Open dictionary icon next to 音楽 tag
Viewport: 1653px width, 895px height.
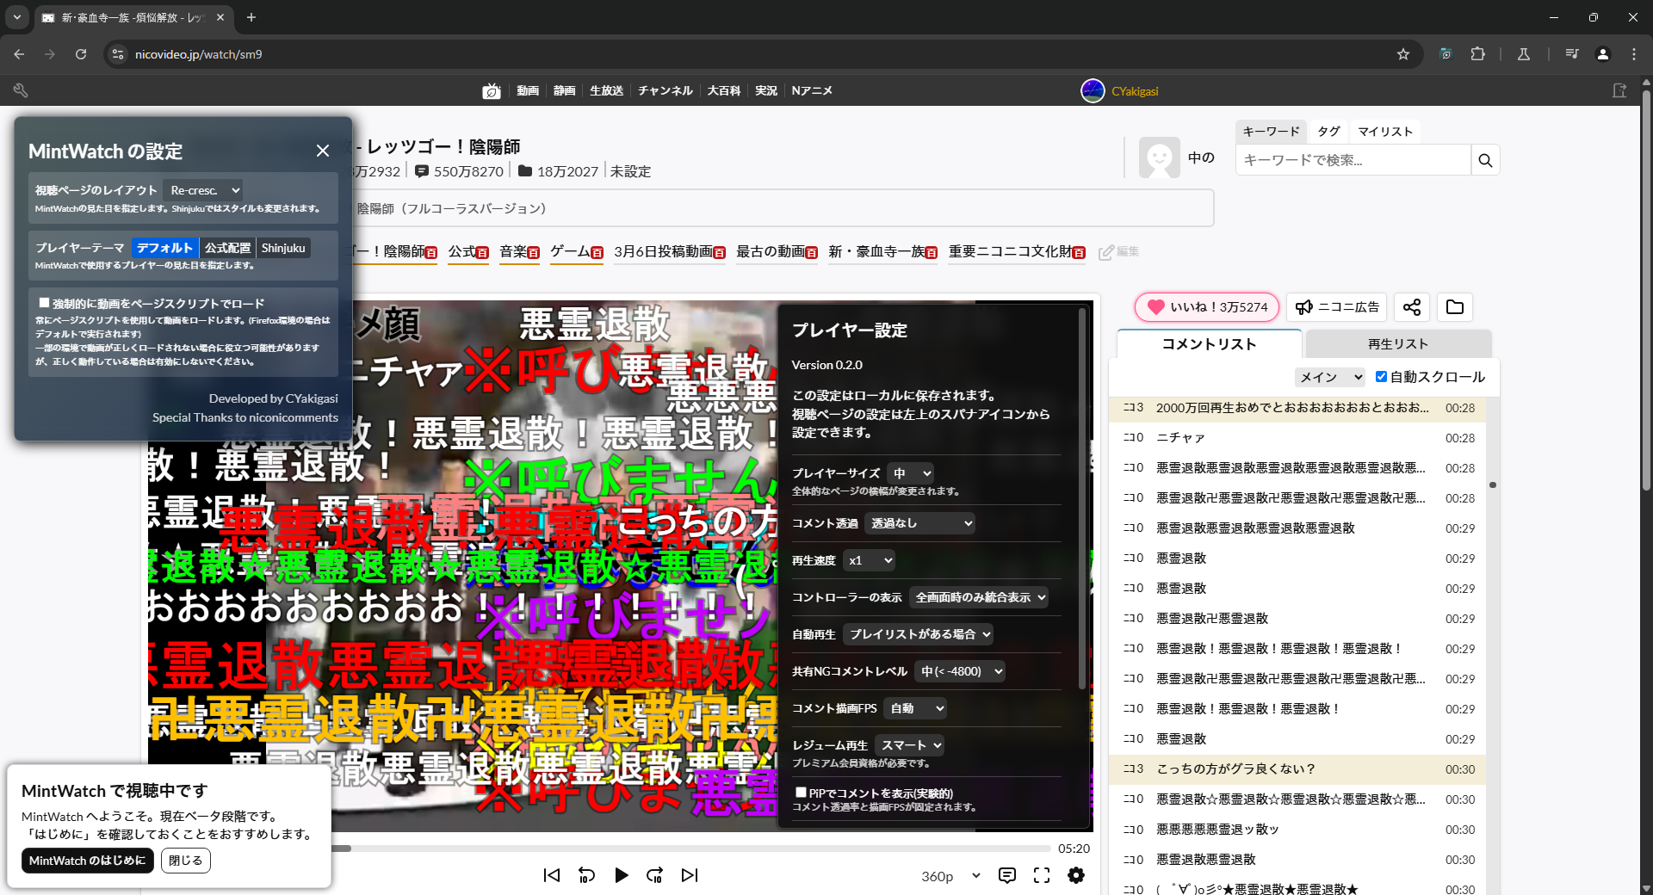pyautogui.click(x=534, y=253)
